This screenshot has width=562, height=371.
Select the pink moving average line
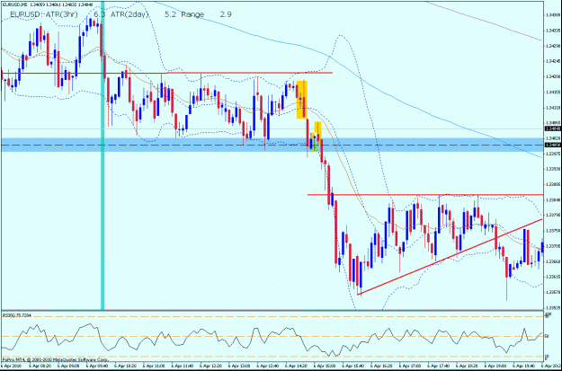[x=484, y=21]
